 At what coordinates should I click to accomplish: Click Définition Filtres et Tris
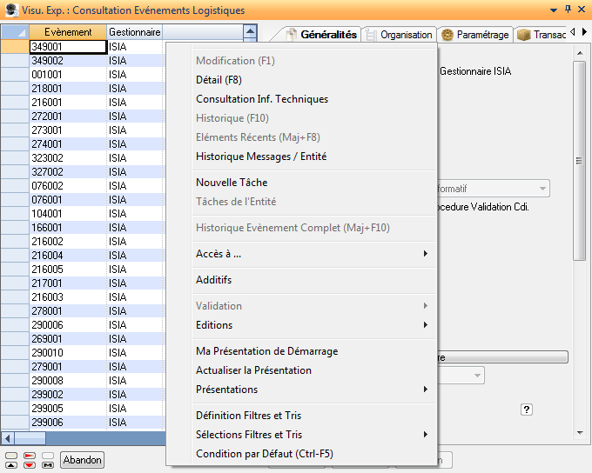tap(248, 416)
